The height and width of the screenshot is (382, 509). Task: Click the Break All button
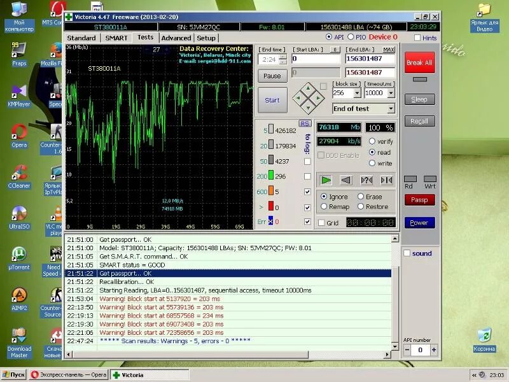click(x=419, y=62)
